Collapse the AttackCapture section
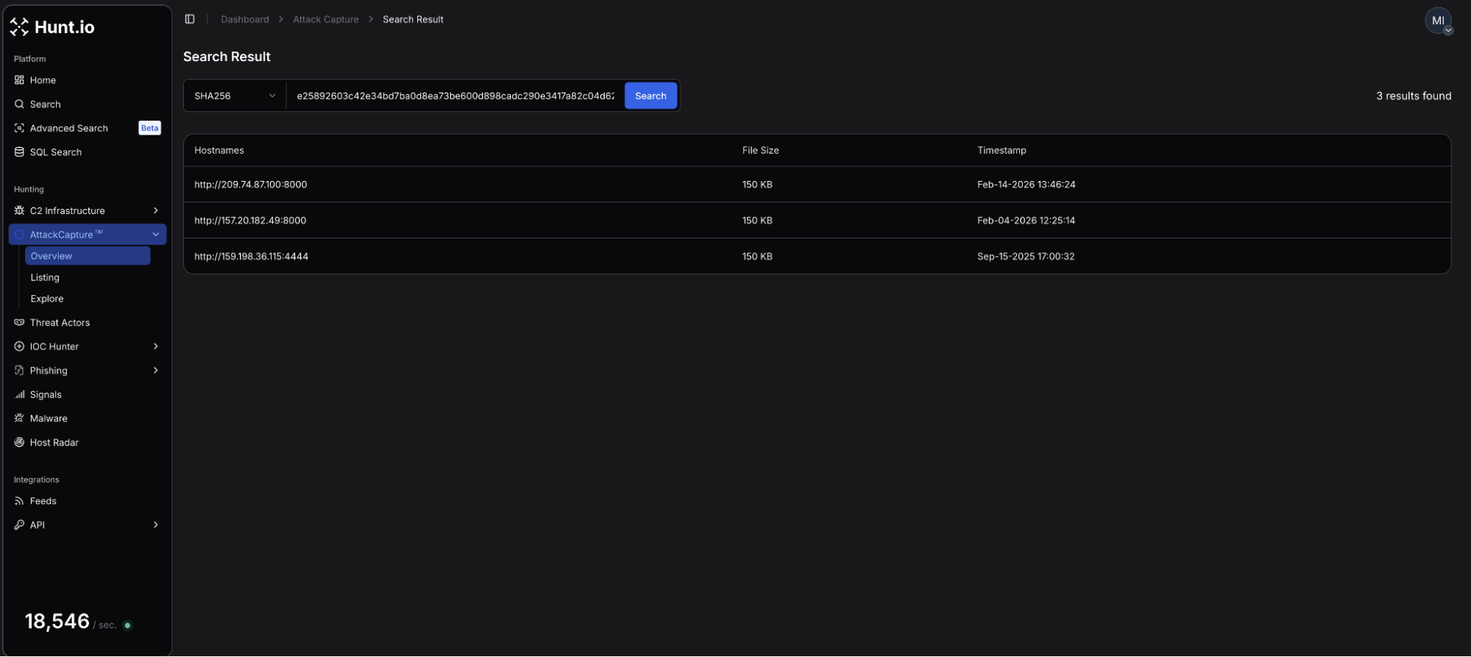The width and height of the screenshot is (1471, 657). click(155, 235)
